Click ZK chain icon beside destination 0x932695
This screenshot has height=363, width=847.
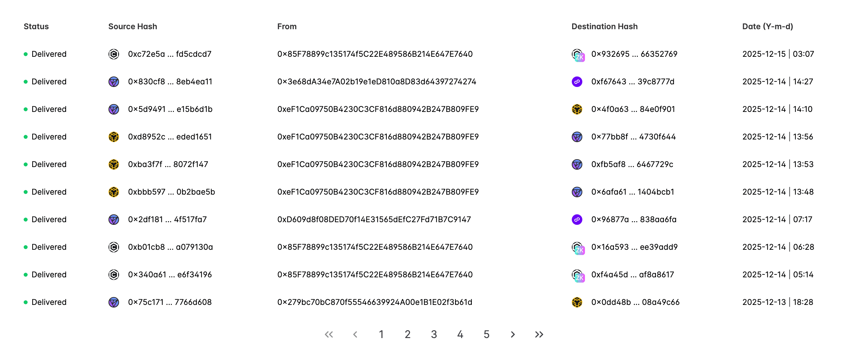pyautogui.click(x=578, y=55)
